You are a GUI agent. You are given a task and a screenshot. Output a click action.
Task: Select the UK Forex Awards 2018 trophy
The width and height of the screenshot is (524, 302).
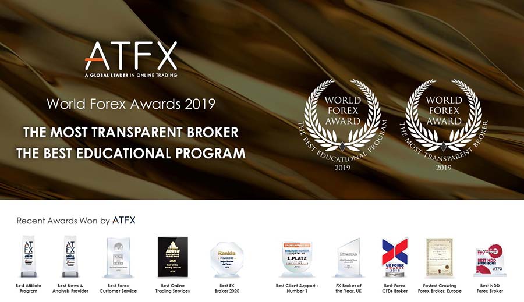coord(395,257)
